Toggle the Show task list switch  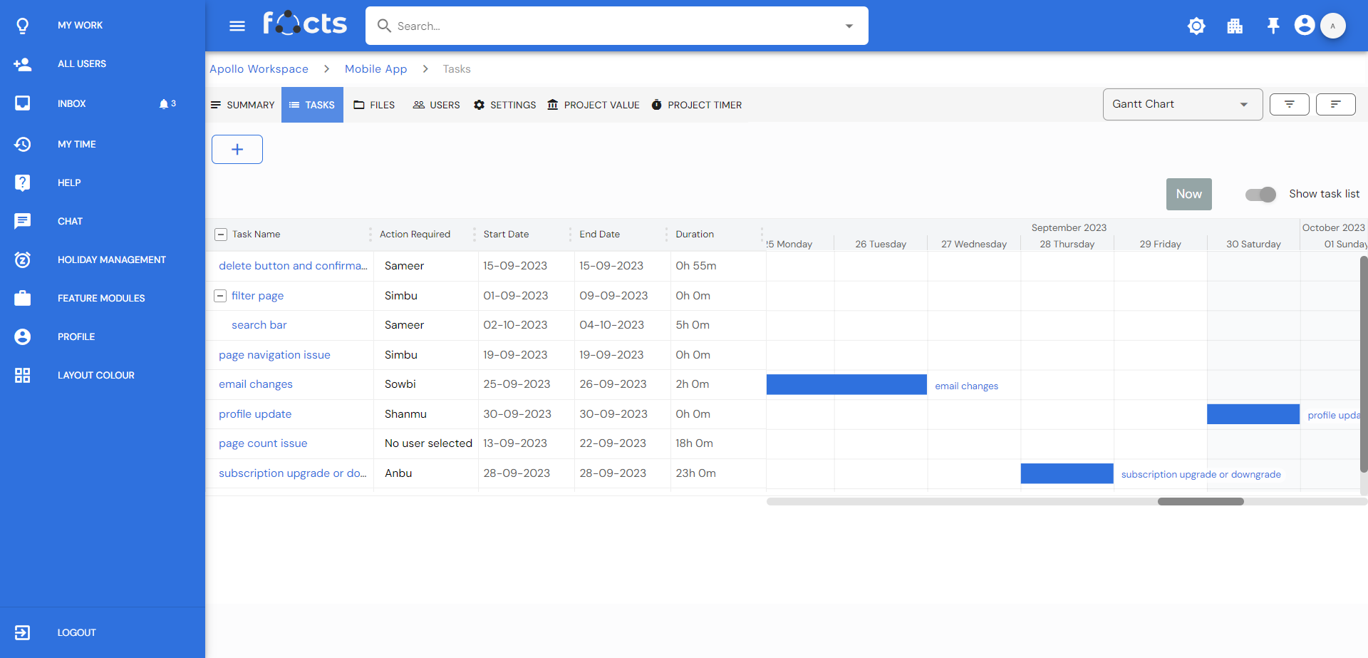tap(1260, 195)
